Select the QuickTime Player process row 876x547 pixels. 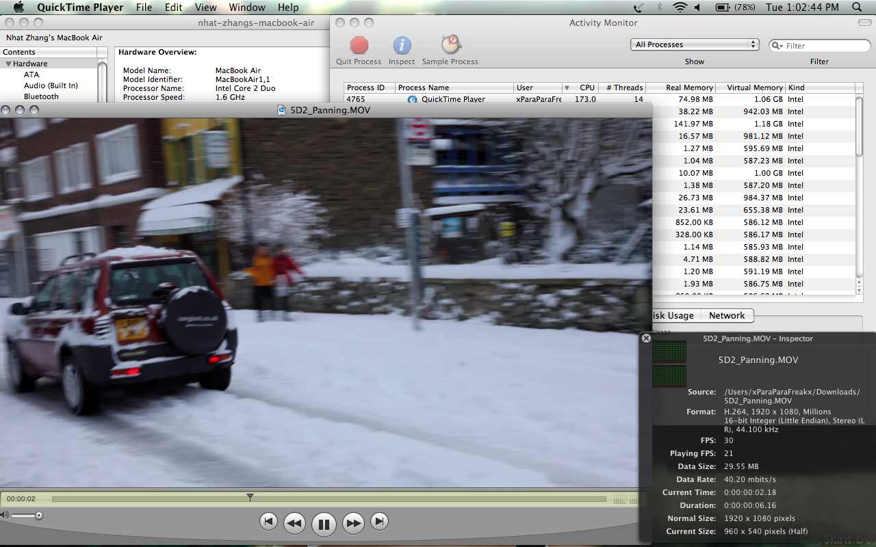[600, 99]
